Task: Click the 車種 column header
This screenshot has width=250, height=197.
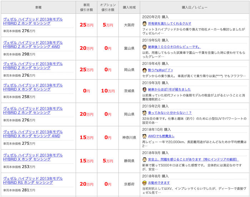Action: (x=38, y=8)
